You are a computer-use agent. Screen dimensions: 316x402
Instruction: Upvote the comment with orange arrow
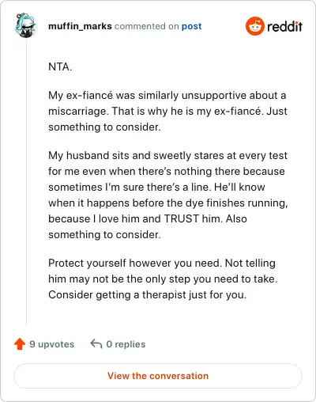20,344
